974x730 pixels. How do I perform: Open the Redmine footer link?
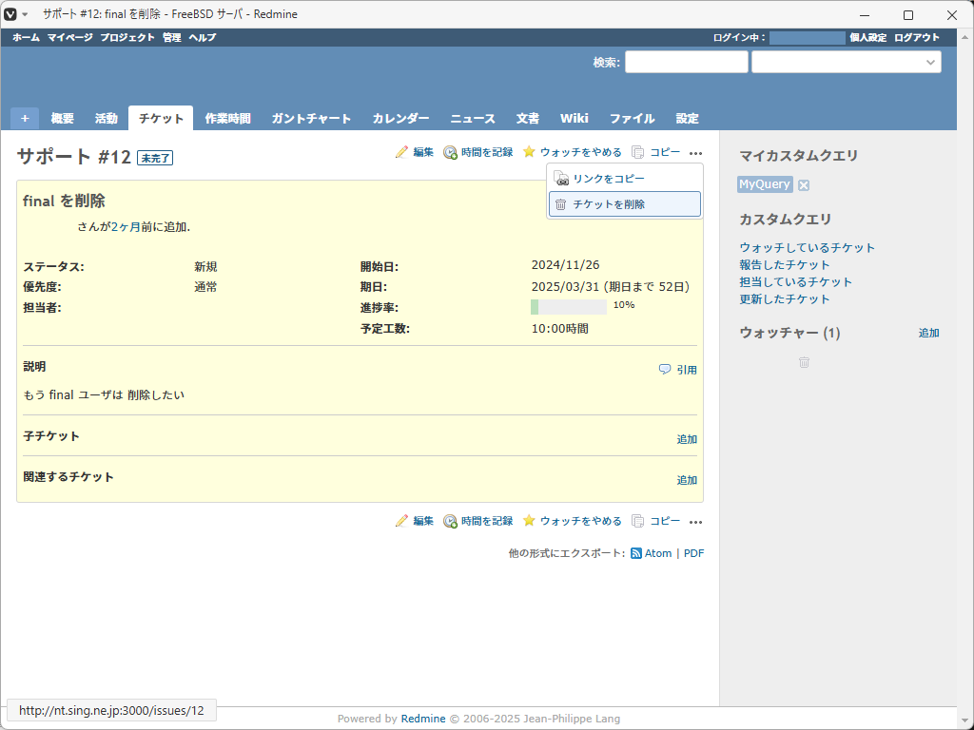423,719
